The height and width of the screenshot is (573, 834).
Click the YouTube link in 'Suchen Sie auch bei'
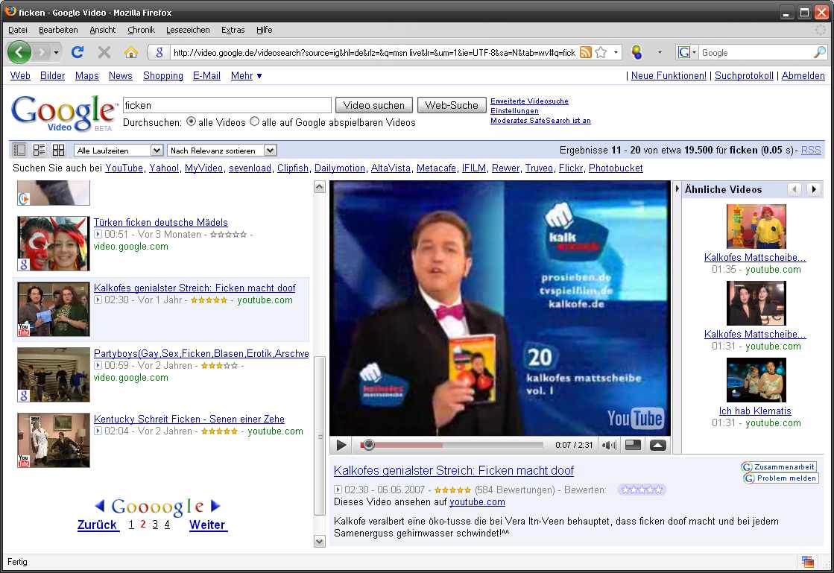tap(124, 168)
